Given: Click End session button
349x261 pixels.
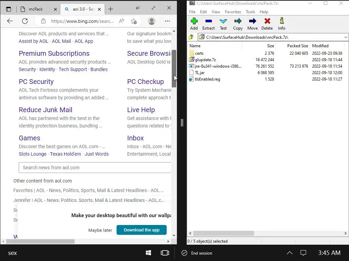Looking at the screenshot, I should (197, 253).
